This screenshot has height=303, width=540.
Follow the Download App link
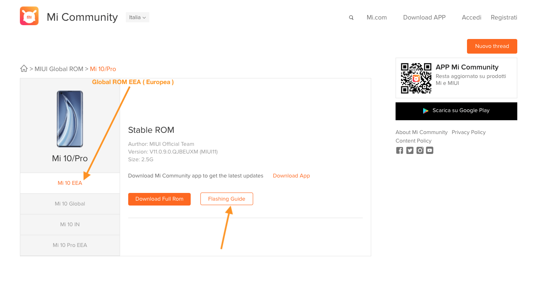tap(291, 176)
